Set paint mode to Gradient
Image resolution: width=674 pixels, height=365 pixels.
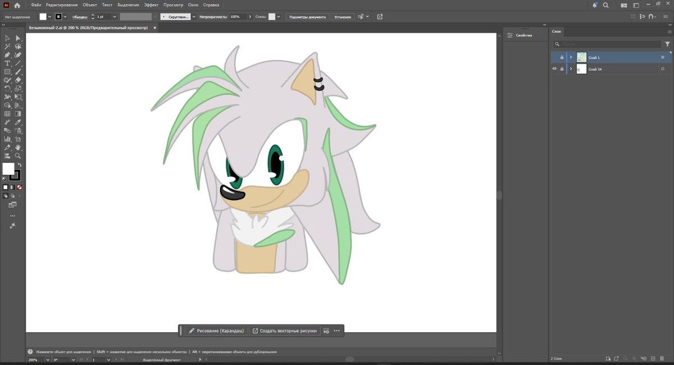(x=12, y=187)
